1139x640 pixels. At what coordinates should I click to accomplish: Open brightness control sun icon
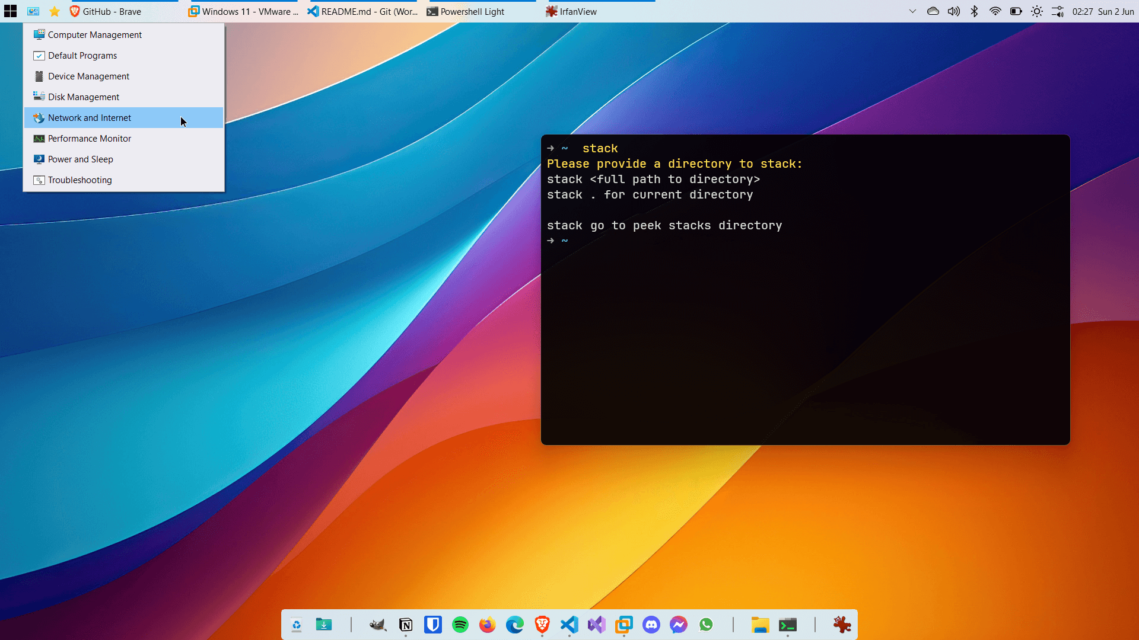1036,11
